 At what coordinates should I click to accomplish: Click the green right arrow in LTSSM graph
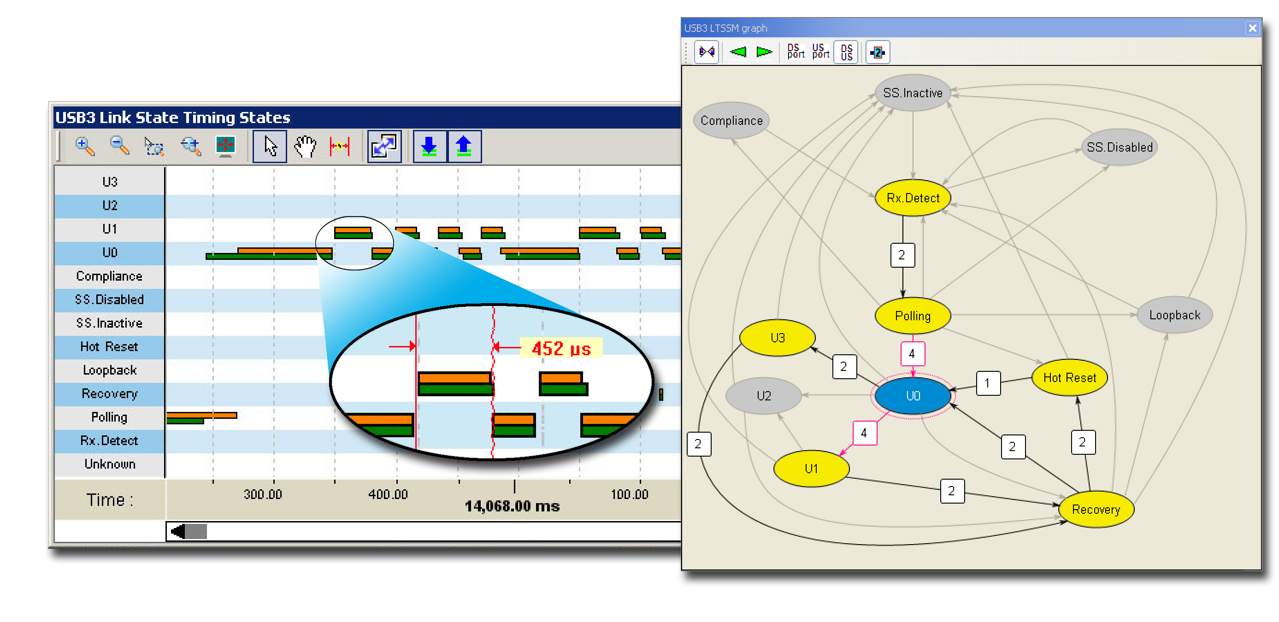click(764, 52)
